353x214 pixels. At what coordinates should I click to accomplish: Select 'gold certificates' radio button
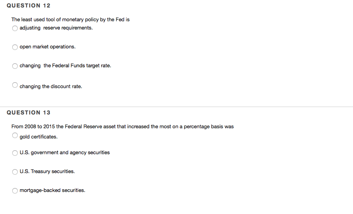click(x=15, y=136)
